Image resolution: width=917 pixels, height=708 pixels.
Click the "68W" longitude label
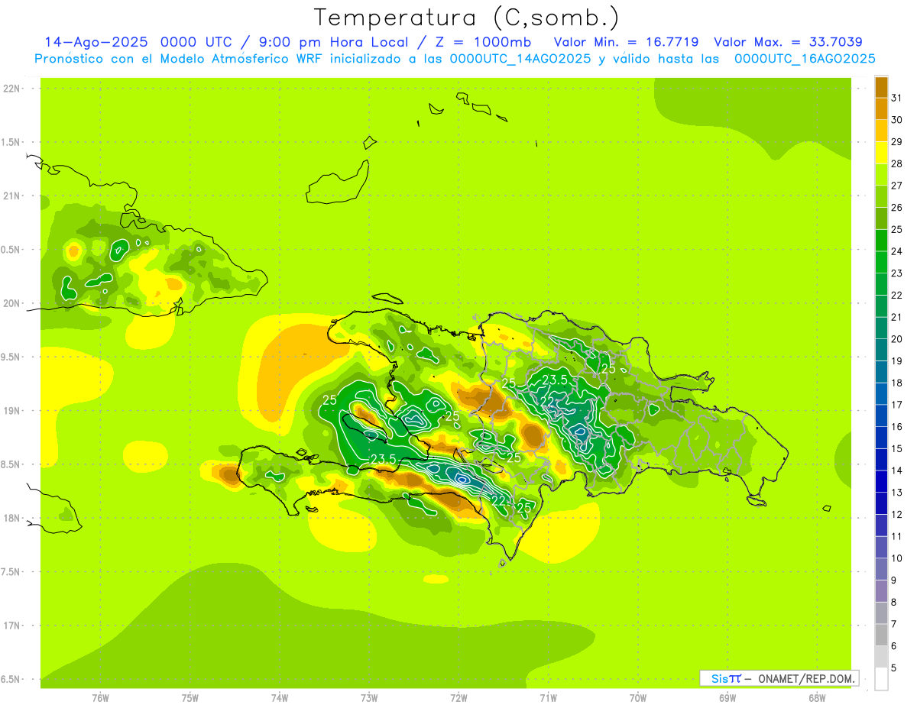817,697
